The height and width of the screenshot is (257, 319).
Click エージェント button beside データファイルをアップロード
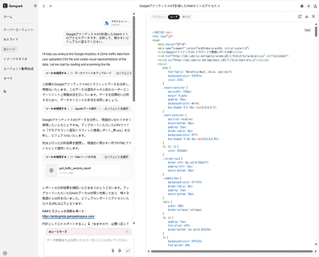tap(123, 73)
